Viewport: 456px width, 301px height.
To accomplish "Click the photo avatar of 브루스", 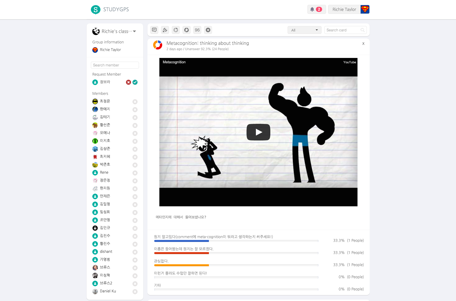I will tap(95, 268).
